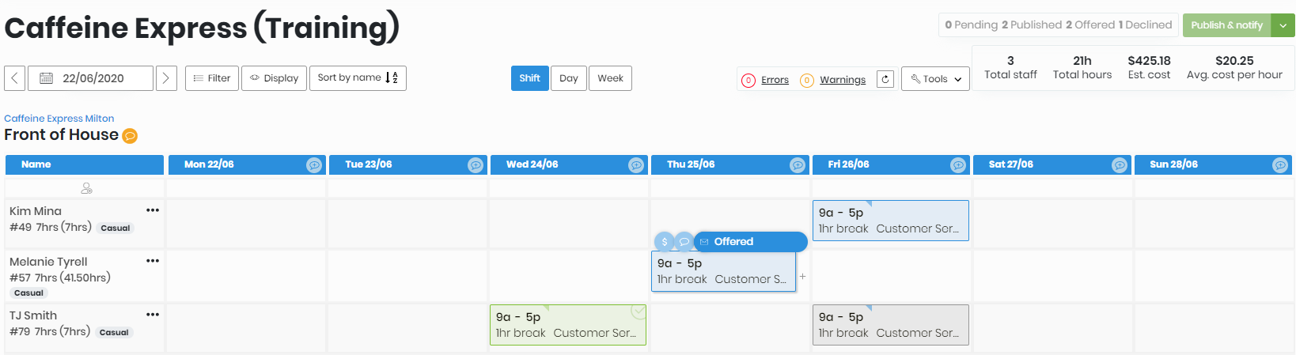This screenshot has width=1296, height=355.
Task: Click the unassigned staff icon under Name
Action: pyautogui.click(x=86, y=189)
